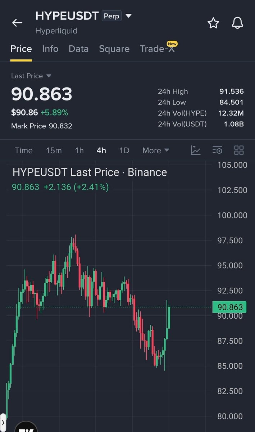Expand the side panel arrow at chart's left edge
The height and width of the screenshot is (432, 255).
coord(3,422)
